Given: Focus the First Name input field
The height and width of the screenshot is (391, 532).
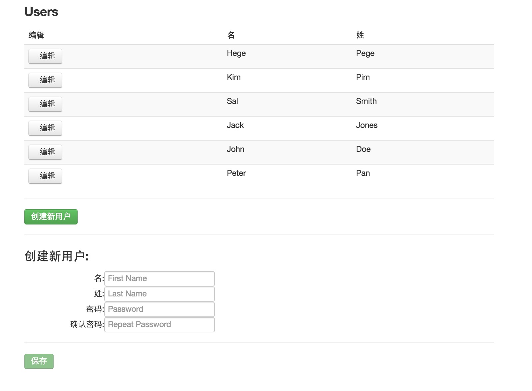Looking at the screenshot, I should tap(160, 278).
